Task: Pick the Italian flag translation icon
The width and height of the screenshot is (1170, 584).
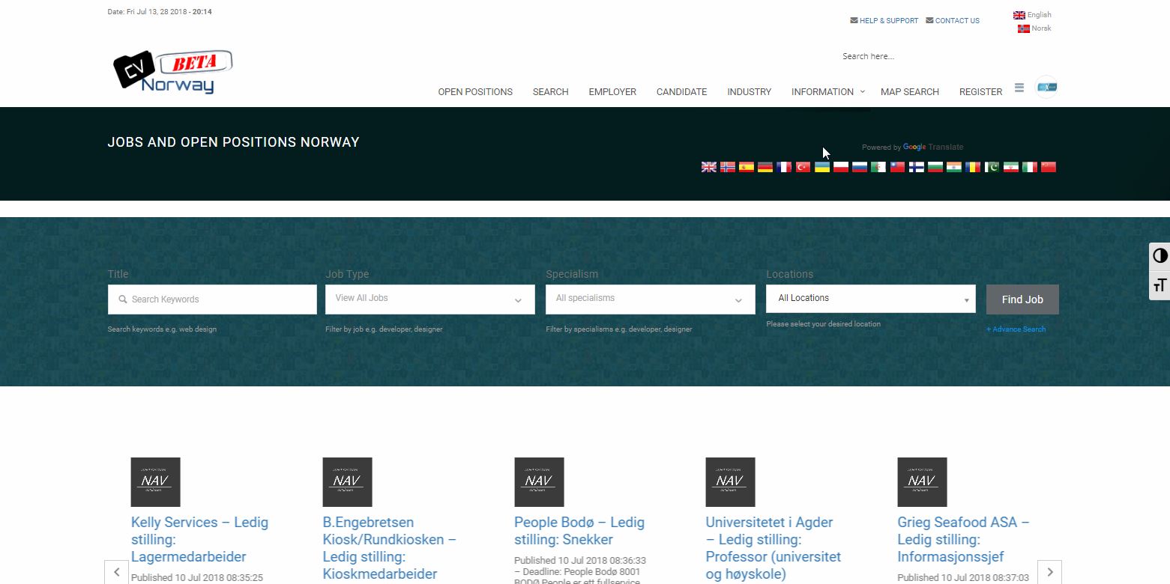Action: point(1030,167)
